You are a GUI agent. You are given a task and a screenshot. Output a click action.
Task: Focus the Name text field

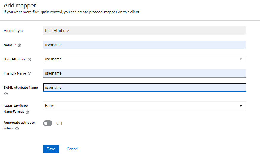point(144,45)
